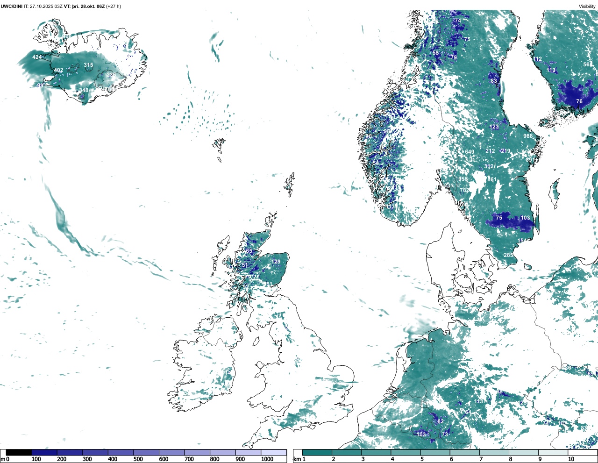Click the '83' value on Swedish east coast
The height and width of the screenshot is (463, 598).
coord(494,81)
